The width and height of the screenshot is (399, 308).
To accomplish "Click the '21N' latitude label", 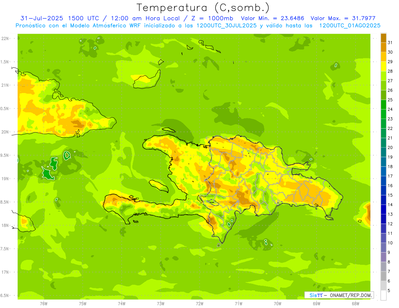I will [x=5, y=85].
